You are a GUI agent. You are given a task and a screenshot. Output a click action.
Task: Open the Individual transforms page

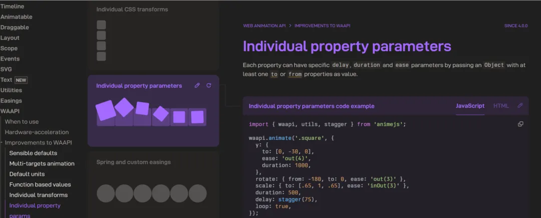click(x=38, y=195)
